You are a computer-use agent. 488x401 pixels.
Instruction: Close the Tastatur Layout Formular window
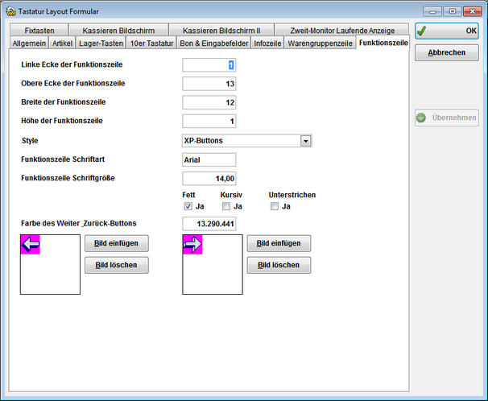(473, 11)
